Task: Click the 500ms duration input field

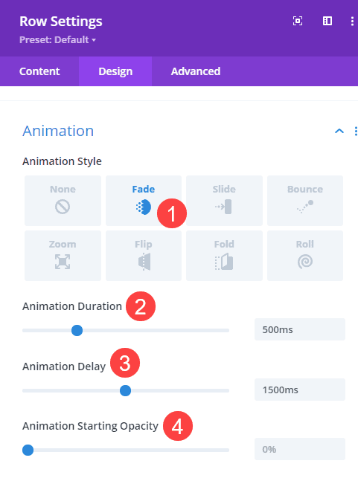Action: coord(300,329)
